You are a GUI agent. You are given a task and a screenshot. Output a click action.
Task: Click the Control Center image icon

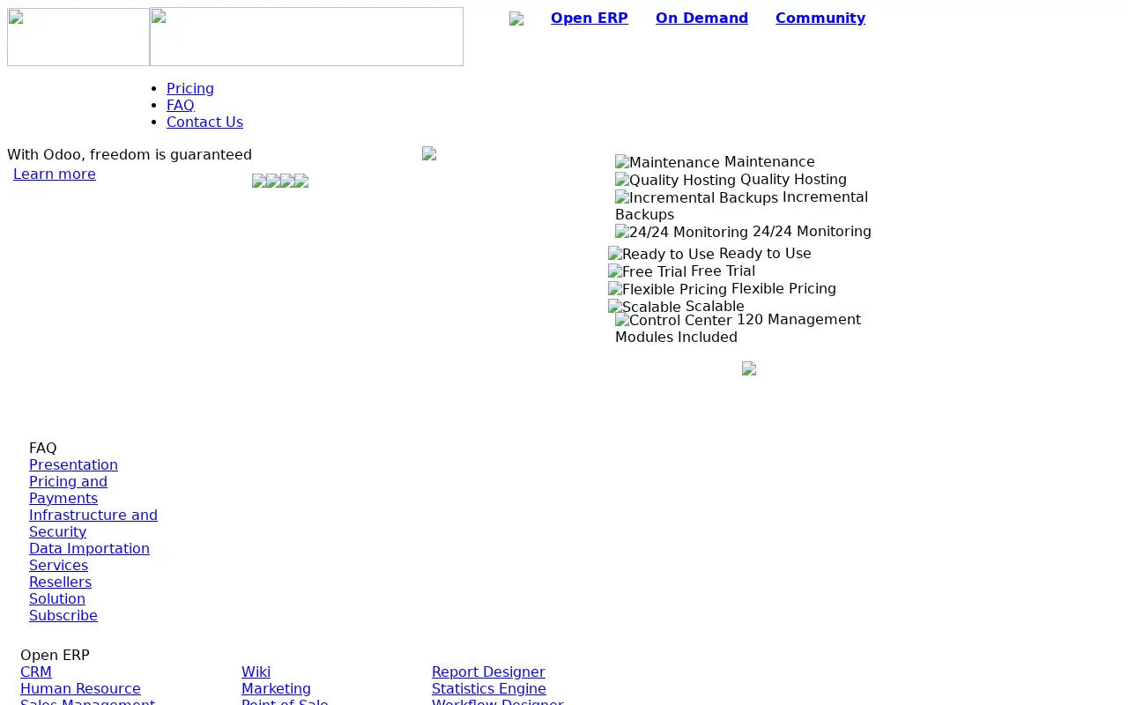(673, 320)
